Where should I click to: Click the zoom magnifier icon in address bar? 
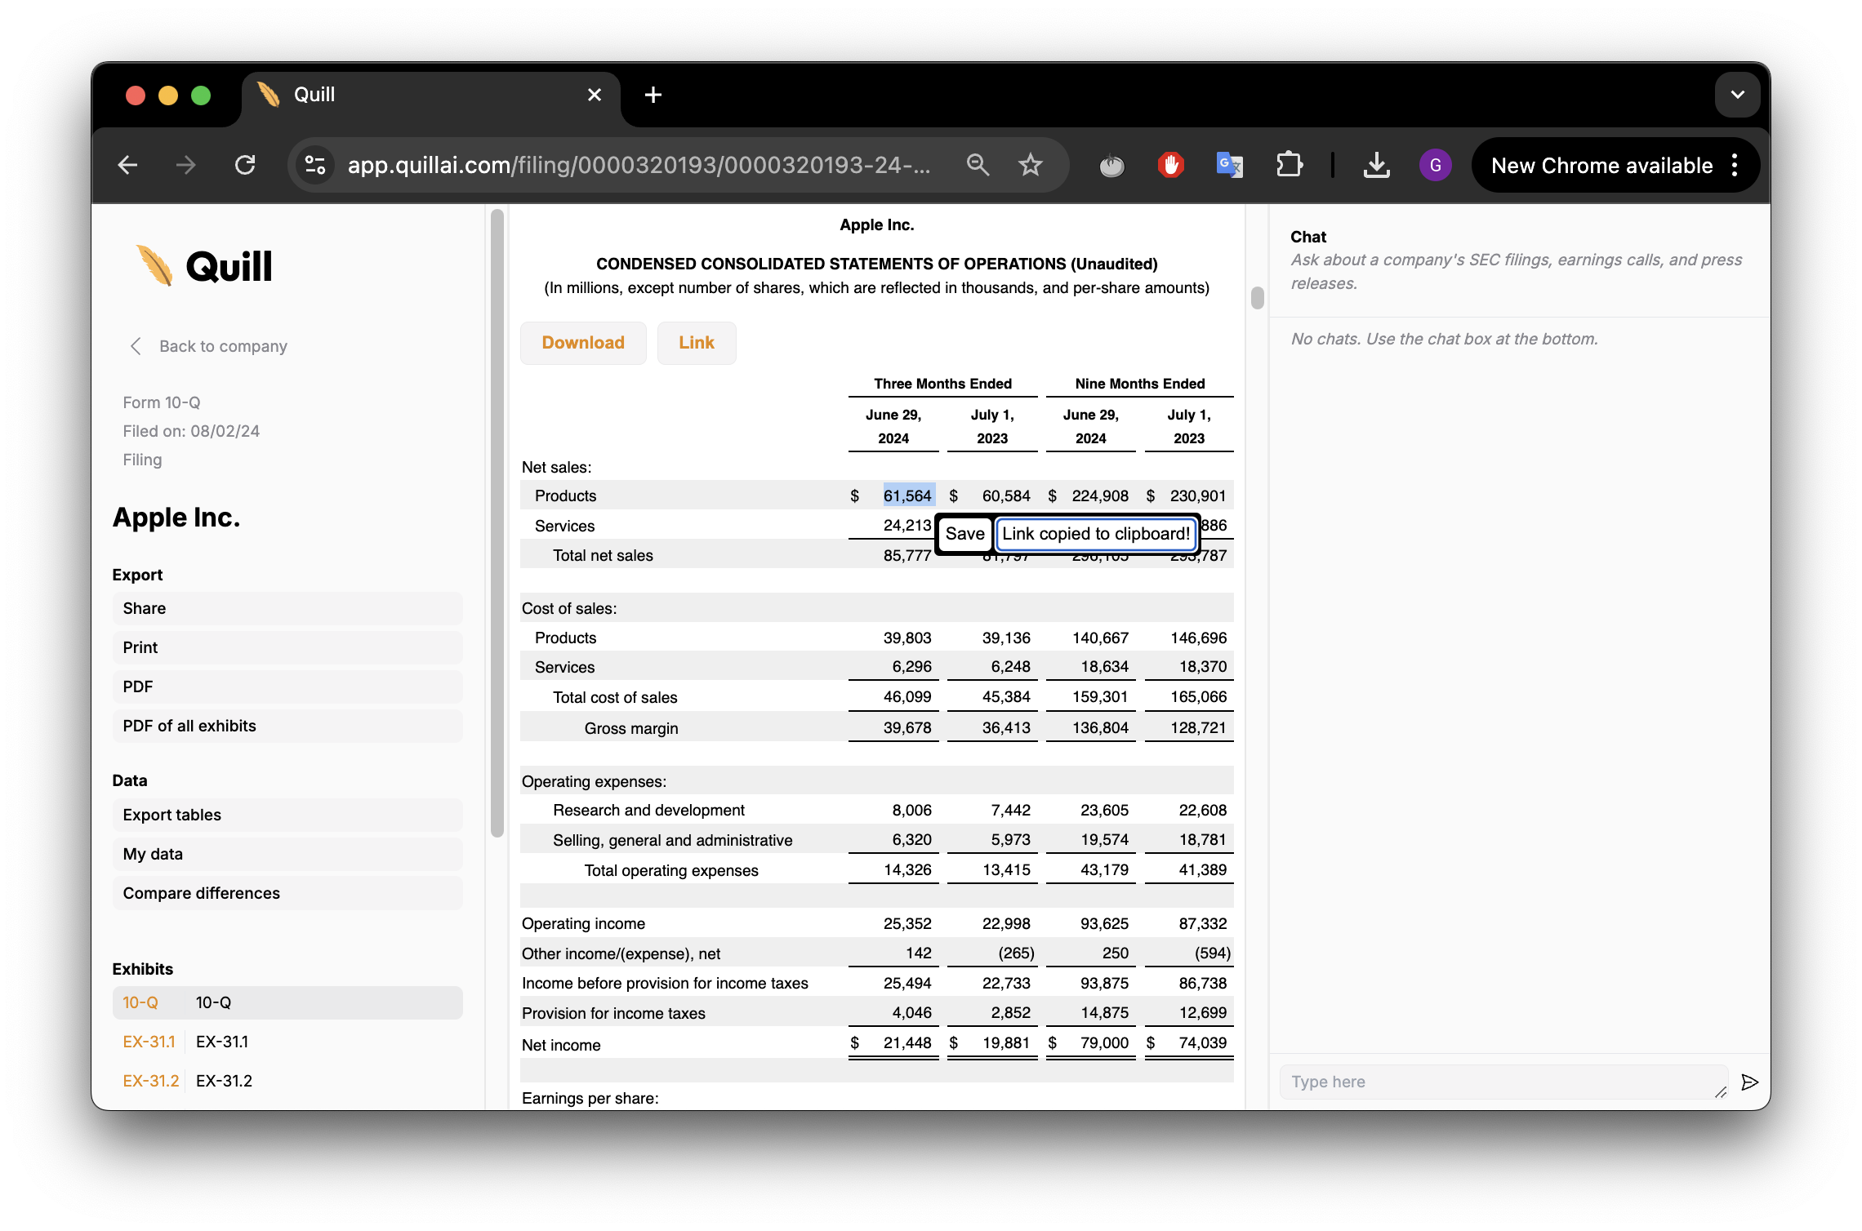click(978, 166)
